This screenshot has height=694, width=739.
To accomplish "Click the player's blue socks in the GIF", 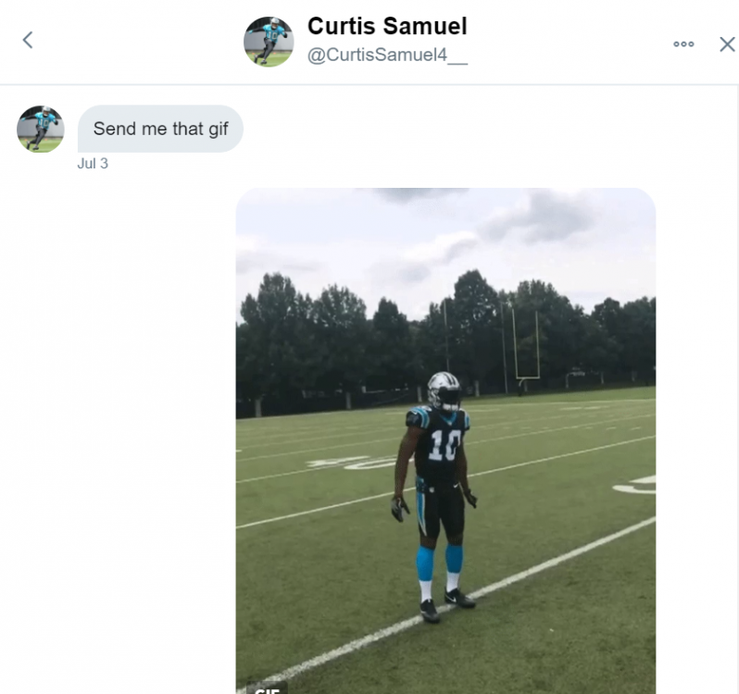I will click(x=439, y=561).
